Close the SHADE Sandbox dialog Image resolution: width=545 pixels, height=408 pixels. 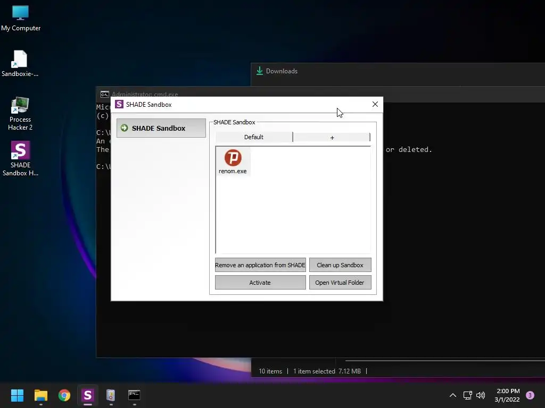(x=375, y=105)
